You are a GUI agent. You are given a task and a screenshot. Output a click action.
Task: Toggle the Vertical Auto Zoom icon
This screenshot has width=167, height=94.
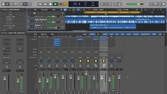coord(141,10)
